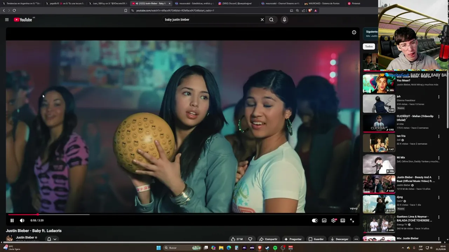Open File Explorer from the taskbar
449x252 pixels.
pyautogui.click(x=221, y=248)
